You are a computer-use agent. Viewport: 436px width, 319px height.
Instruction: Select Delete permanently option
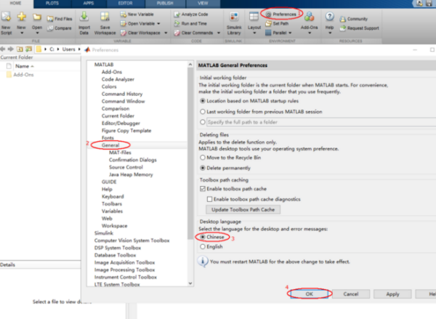click(x=203, y=168)
